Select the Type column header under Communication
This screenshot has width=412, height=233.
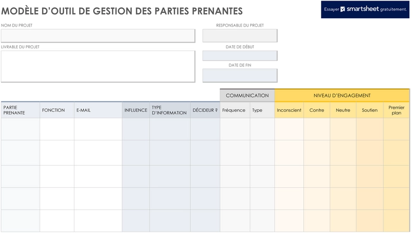(262, 110)
